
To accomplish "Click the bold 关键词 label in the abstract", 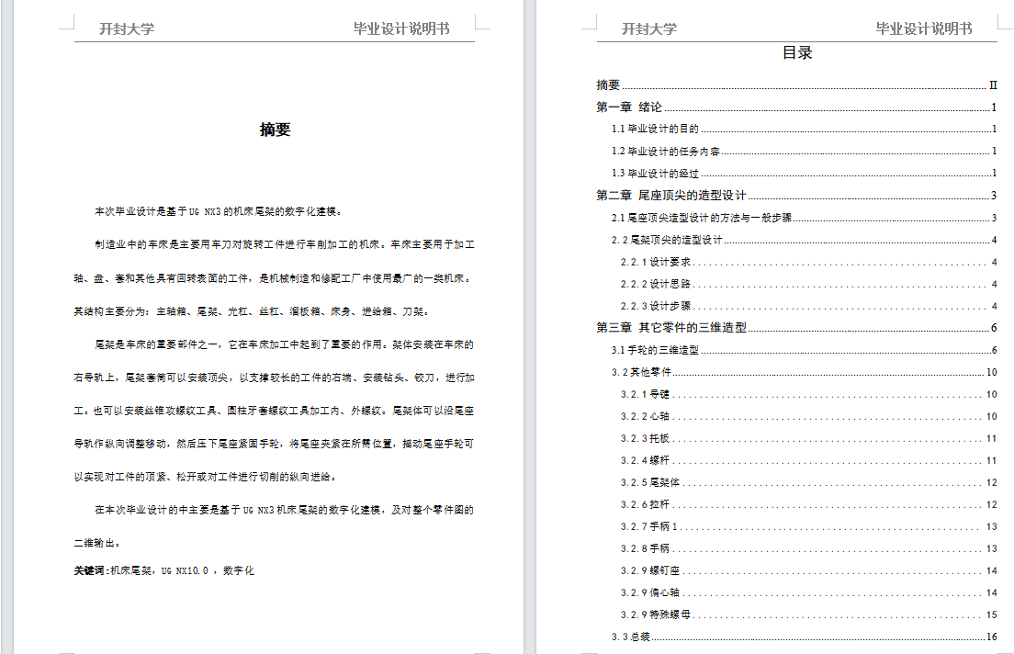I will pos(90,569).
